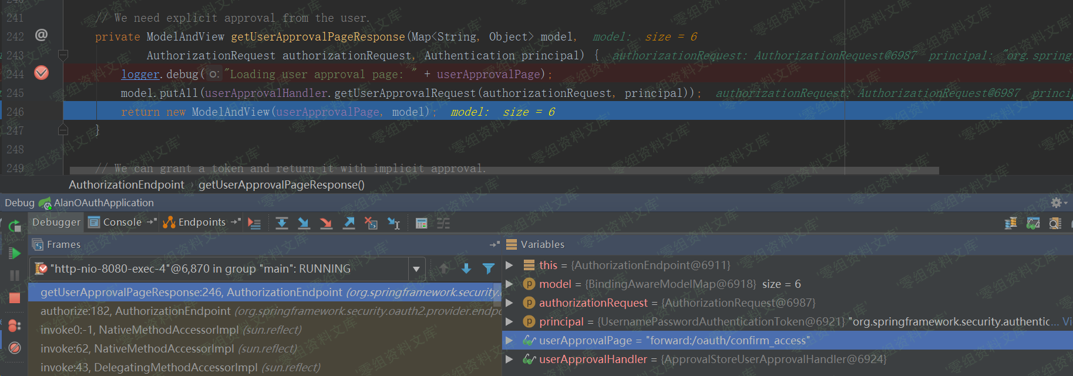Viewport: 1073px width, 376px height.
Task: Open the Evaluate Expression calculator icon
Action: [421, 223]
